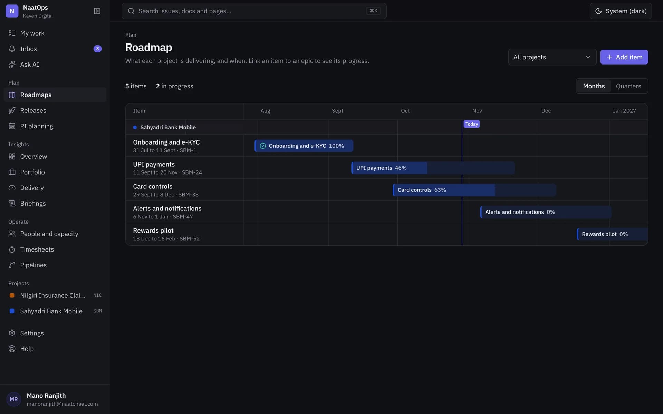Toggle the System (dark) theme button

621,11
